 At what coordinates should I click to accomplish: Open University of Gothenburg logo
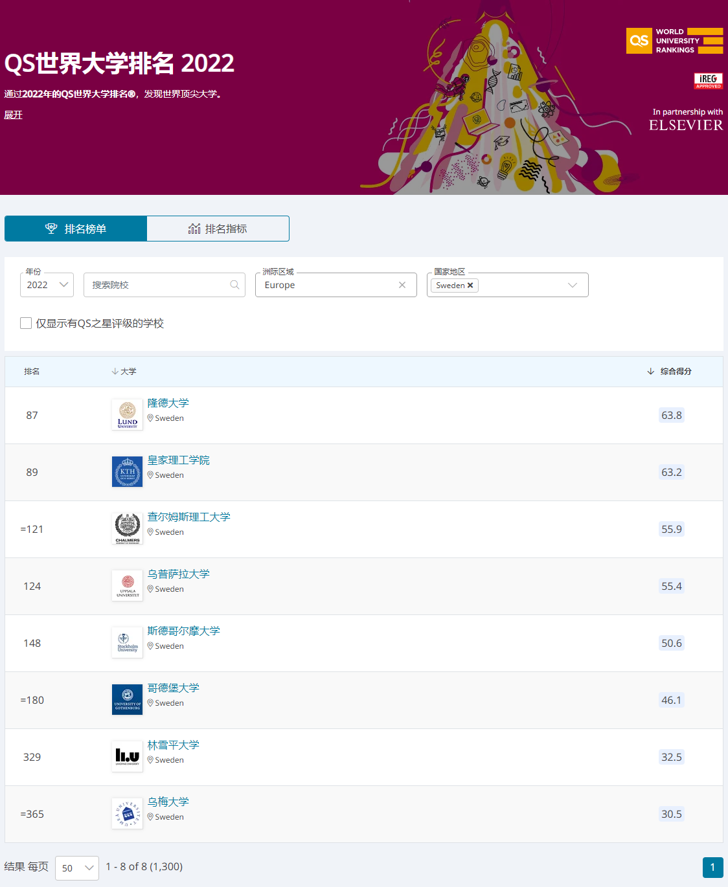pos(127,700)
